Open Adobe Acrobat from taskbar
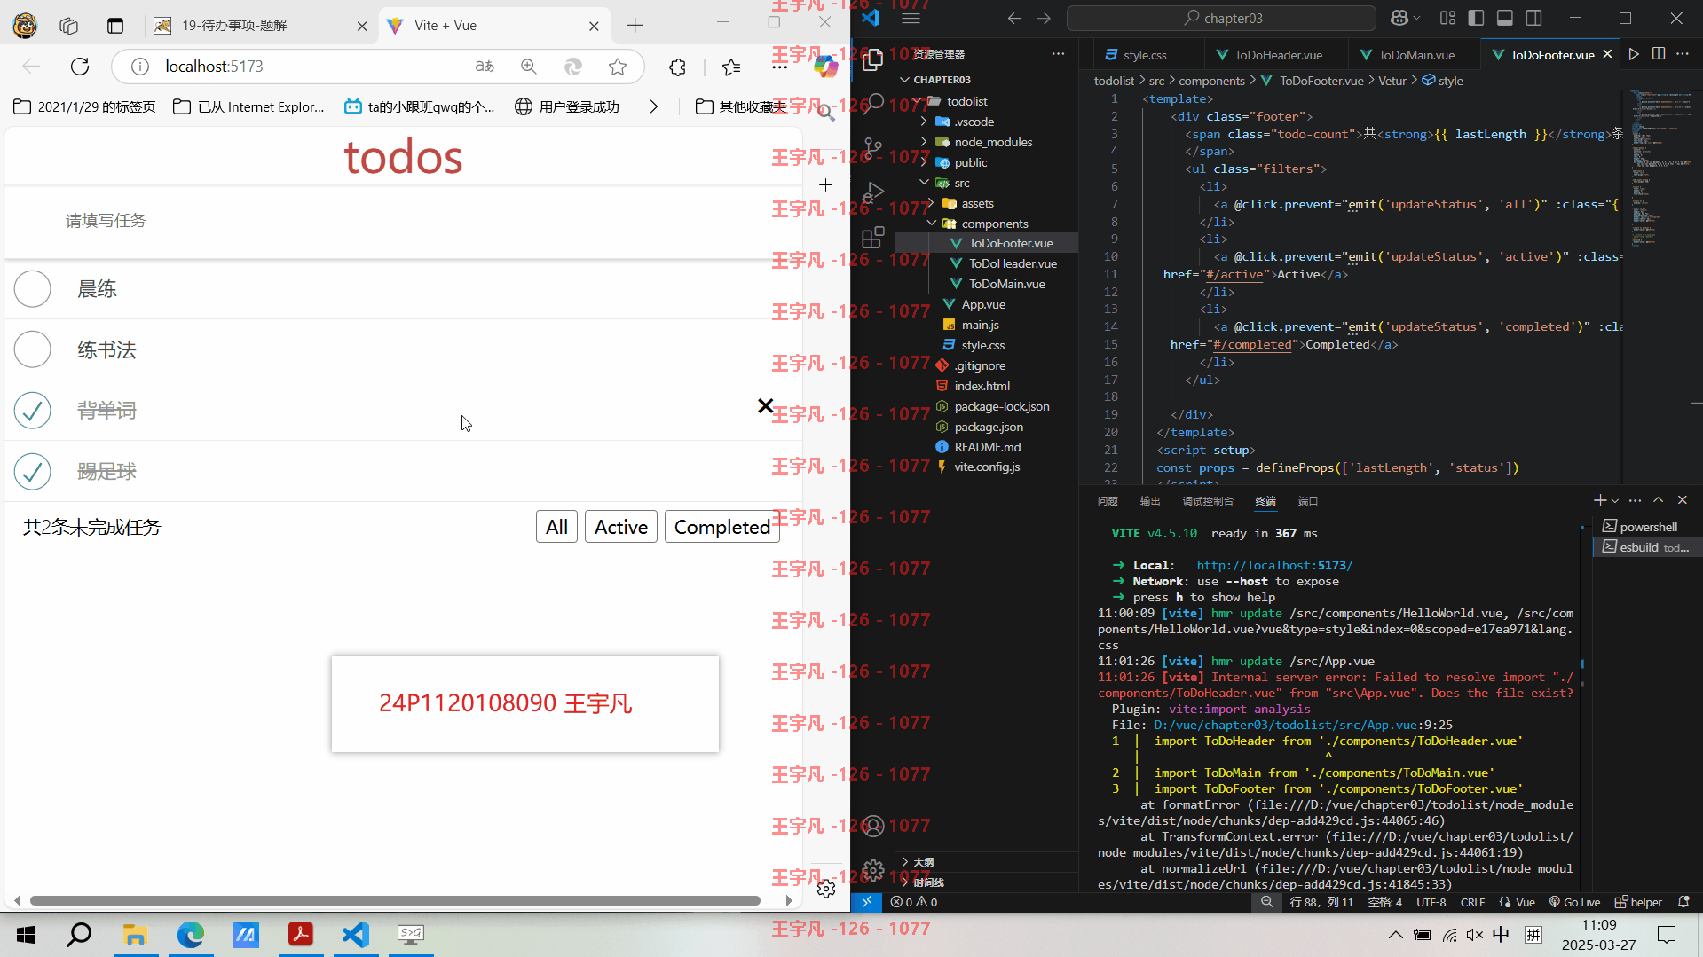The image size is (1703, 957). pyautogui.click(x=301, y=934)
